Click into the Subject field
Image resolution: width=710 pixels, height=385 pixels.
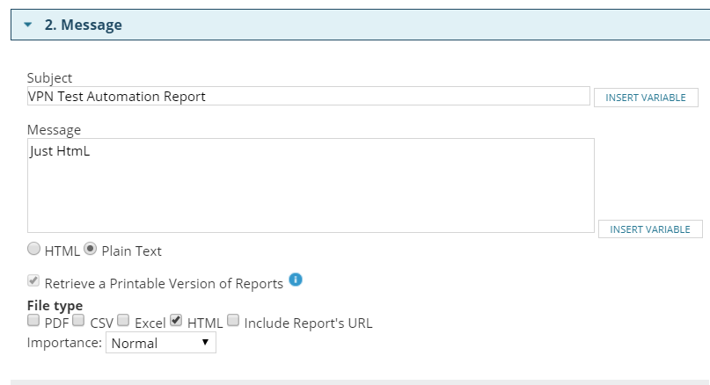point(308,96)
